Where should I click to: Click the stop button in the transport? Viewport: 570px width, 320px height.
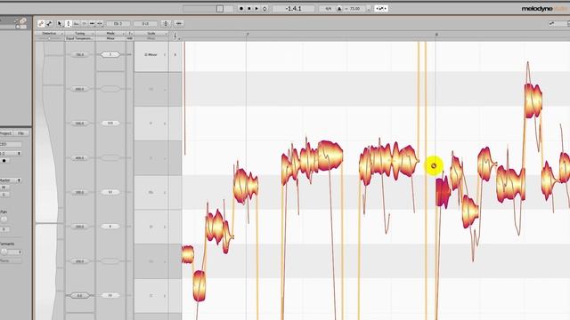(249, 8)
